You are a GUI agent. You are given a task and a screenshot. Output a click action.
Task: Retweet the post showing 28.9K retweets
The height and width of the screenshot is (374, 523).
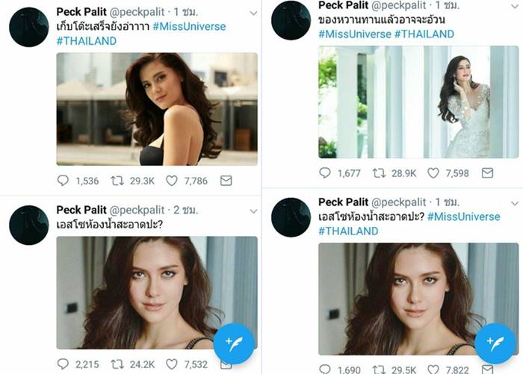378,173
